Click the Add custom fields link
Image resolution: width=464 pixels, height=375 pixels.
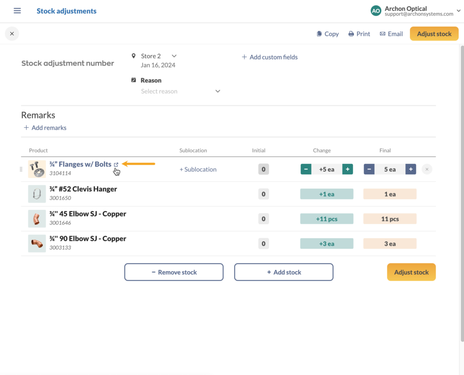[x=270, y=57]
